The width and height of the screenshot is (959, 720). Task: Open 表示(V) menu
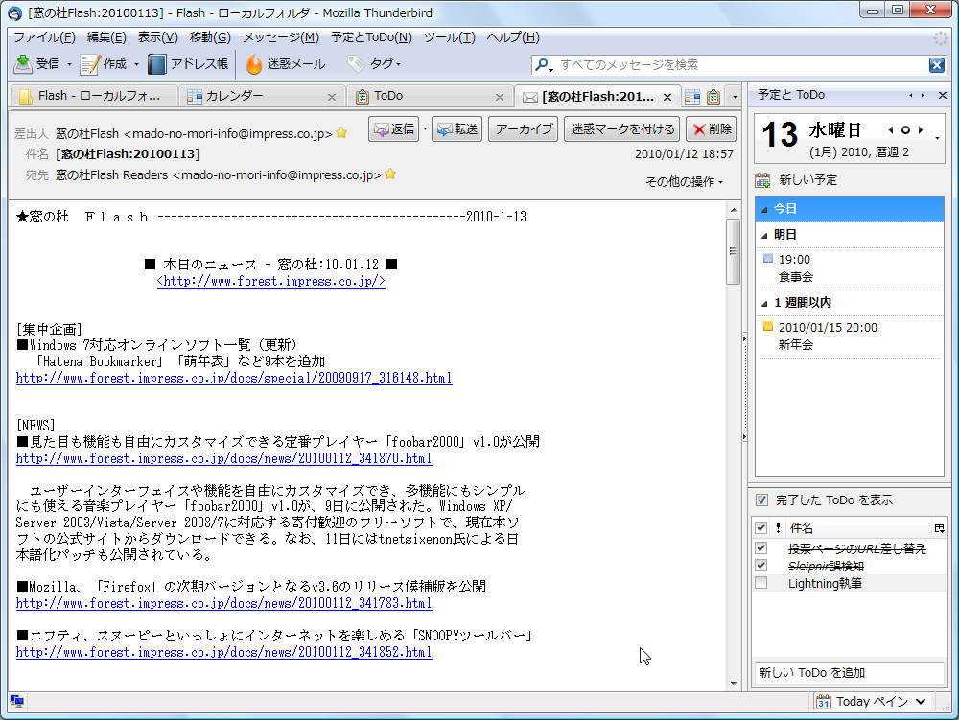point(158,37)
